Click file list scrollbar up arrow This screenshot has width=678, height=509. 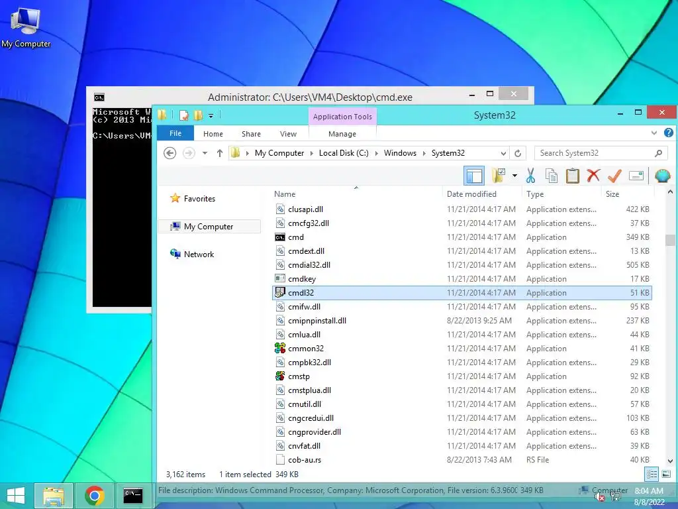[x=670, y=192]
